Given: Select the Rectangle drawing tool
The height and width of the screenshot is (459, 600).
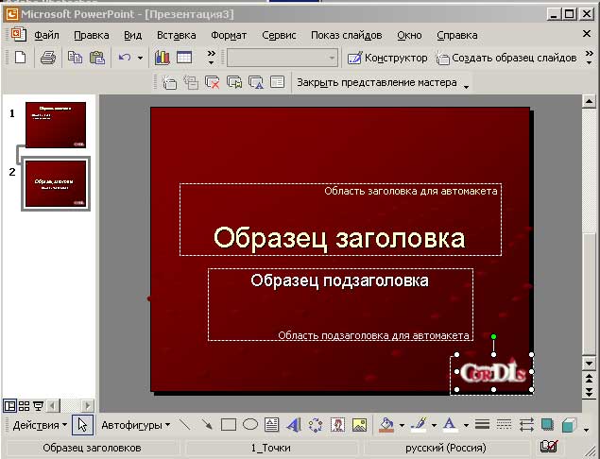Looking at the screenshot, I should 228,425.
